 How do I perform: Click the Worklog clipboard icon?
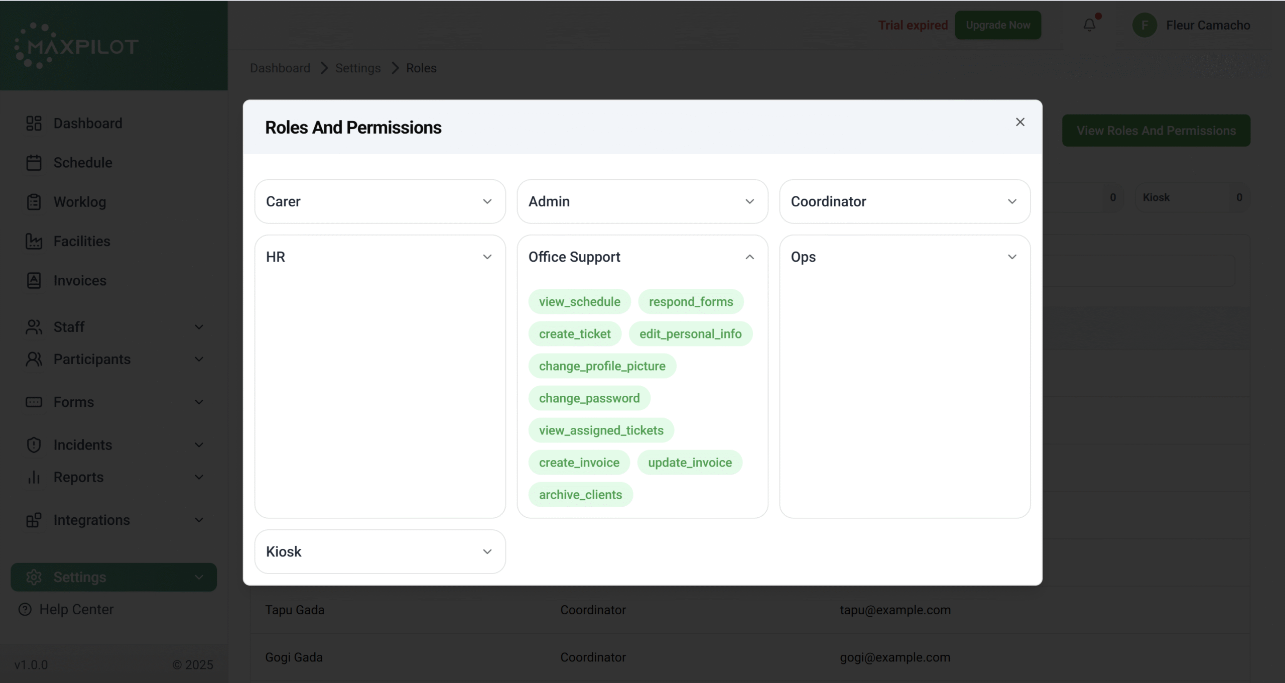34,202
